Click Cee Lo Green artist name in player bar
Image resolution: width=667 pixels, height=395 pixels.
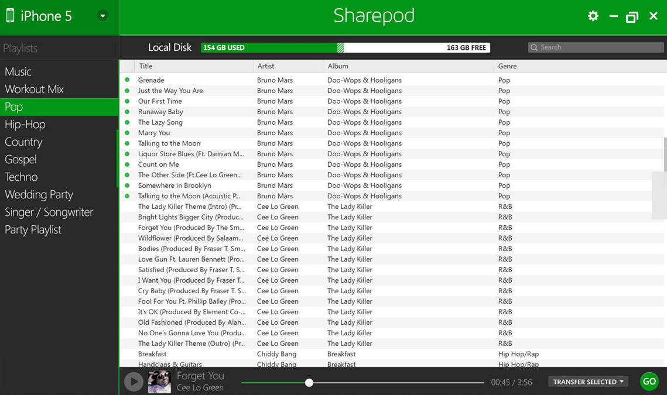coord(200,388)
